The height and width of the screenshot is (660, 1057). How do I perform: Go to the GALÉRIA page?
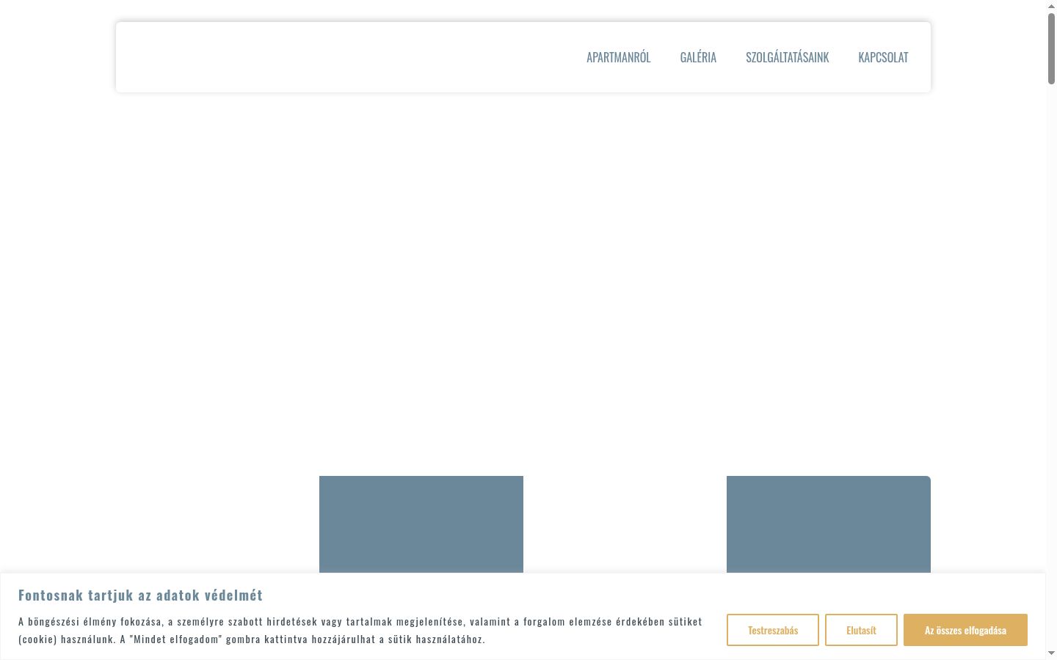(698, 57)
